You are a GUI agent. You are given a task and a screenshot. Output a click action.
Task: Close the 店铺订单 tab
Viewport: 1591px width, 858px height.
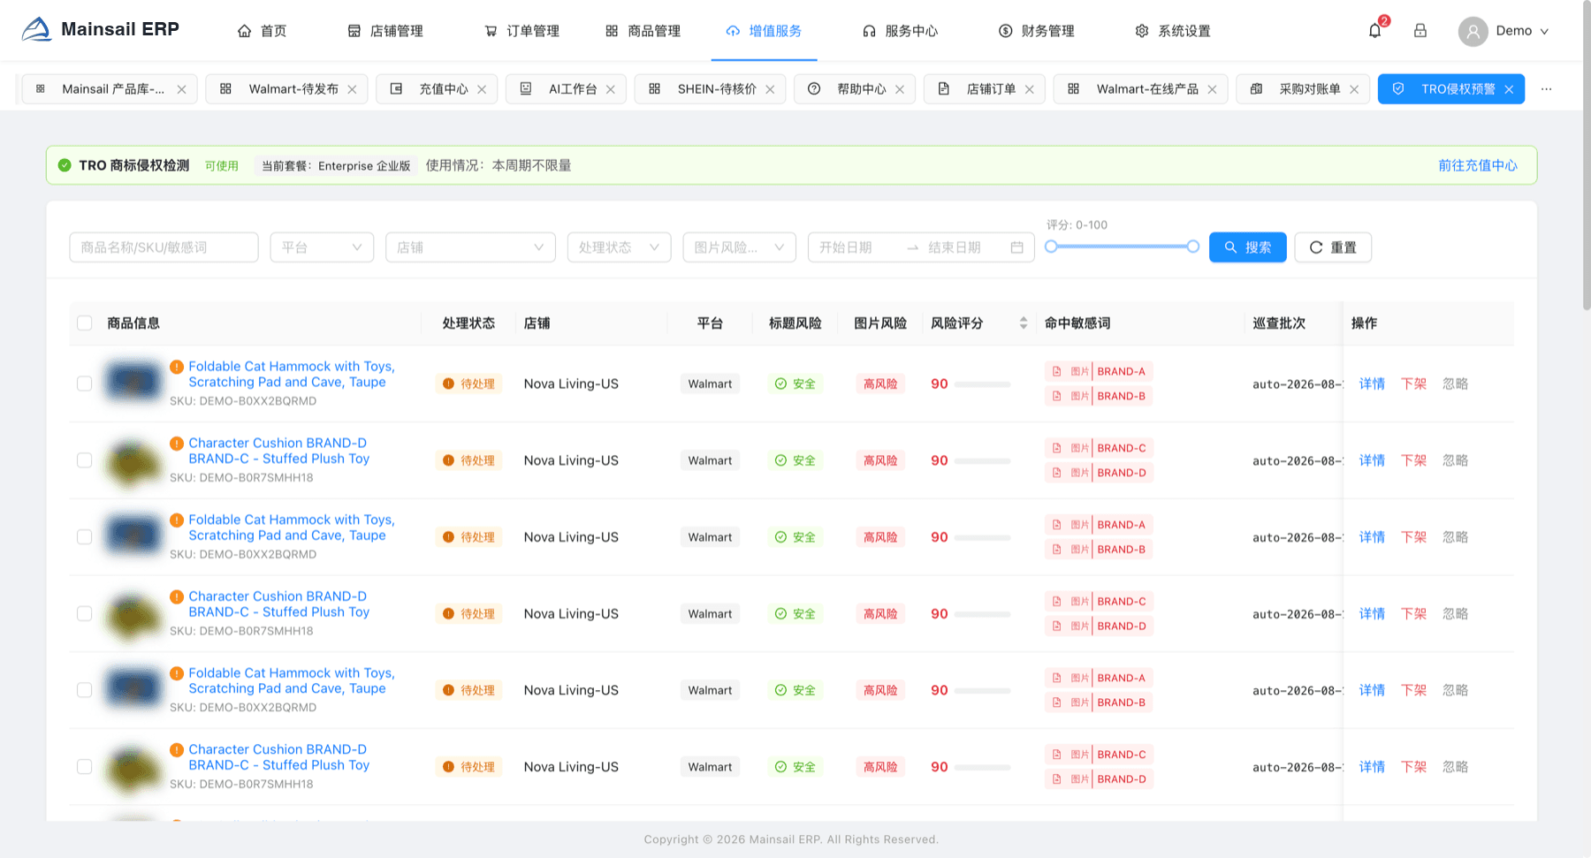pyautogui.click(x=1030, y=89)
